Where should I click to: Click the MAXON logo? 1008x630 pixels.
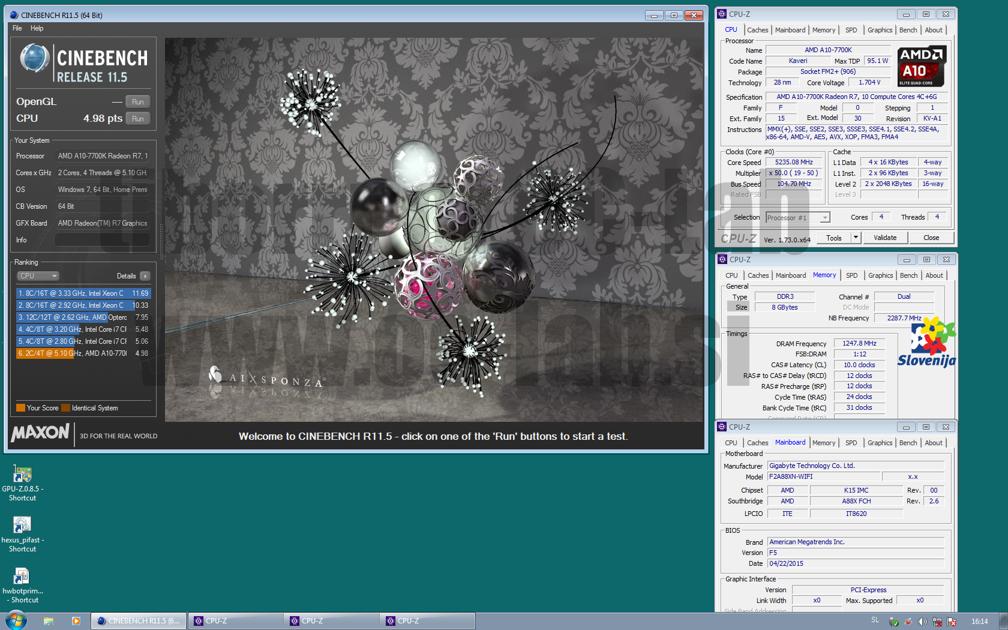[40, 433]
